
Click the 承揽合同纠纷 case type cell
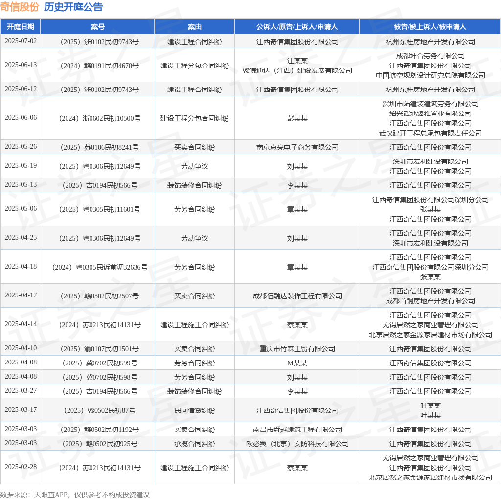point(195,443)
